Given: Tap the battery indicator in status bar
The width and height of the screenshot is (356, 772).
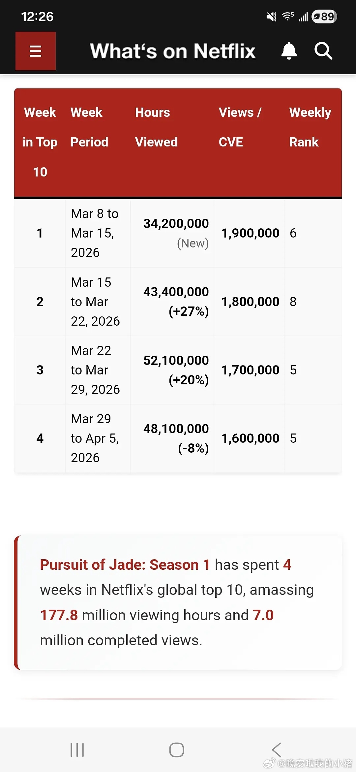Looking at the screenshot, I should tap(324, 16).
